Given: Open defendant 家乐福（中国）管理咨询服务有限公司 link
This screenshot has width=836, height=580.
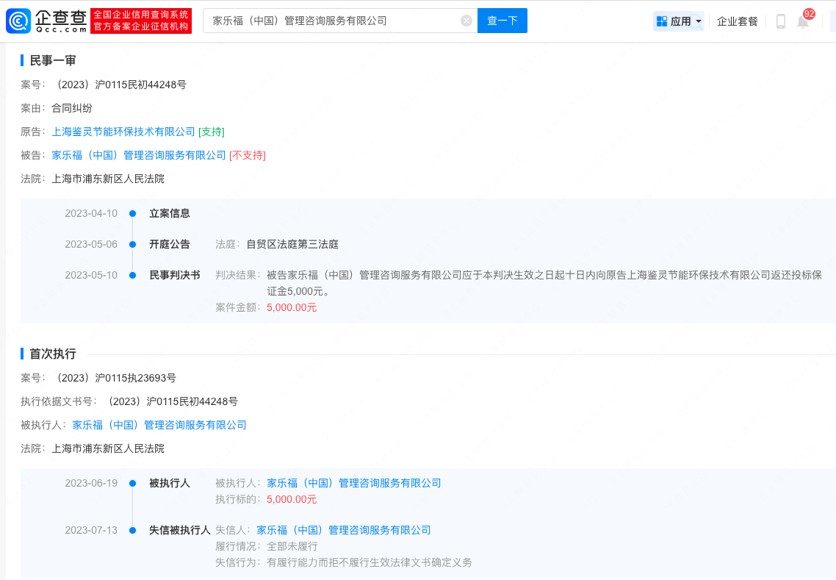Looking at the screenshot, I should tap(139, 155).
